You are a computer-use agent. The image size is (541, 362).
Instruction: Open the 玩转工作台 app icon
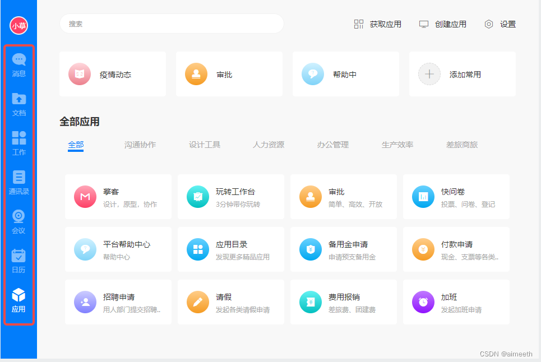point(198,197)
